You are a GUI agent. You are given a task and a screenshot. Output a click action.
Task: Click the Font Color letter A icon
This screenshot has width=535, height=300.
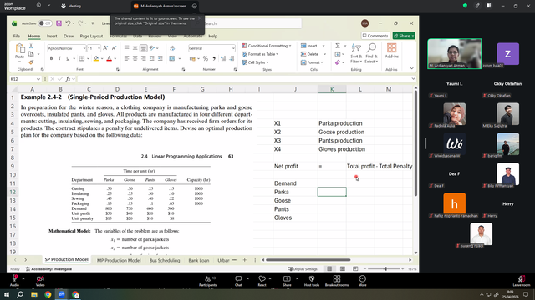(110, 58)
